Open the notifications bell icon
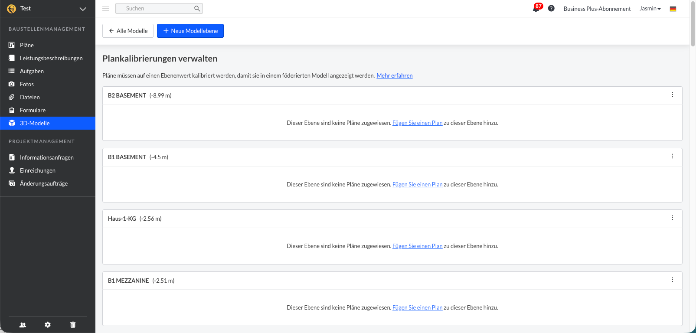This screenshot has height=333, width=696. [536, 9]
